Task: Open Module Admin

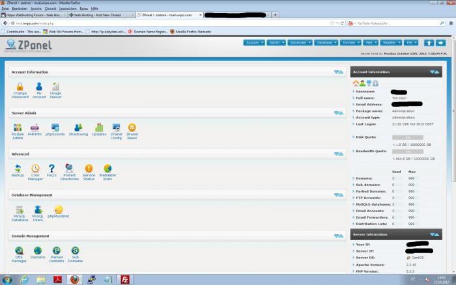Action: (18, 131)
